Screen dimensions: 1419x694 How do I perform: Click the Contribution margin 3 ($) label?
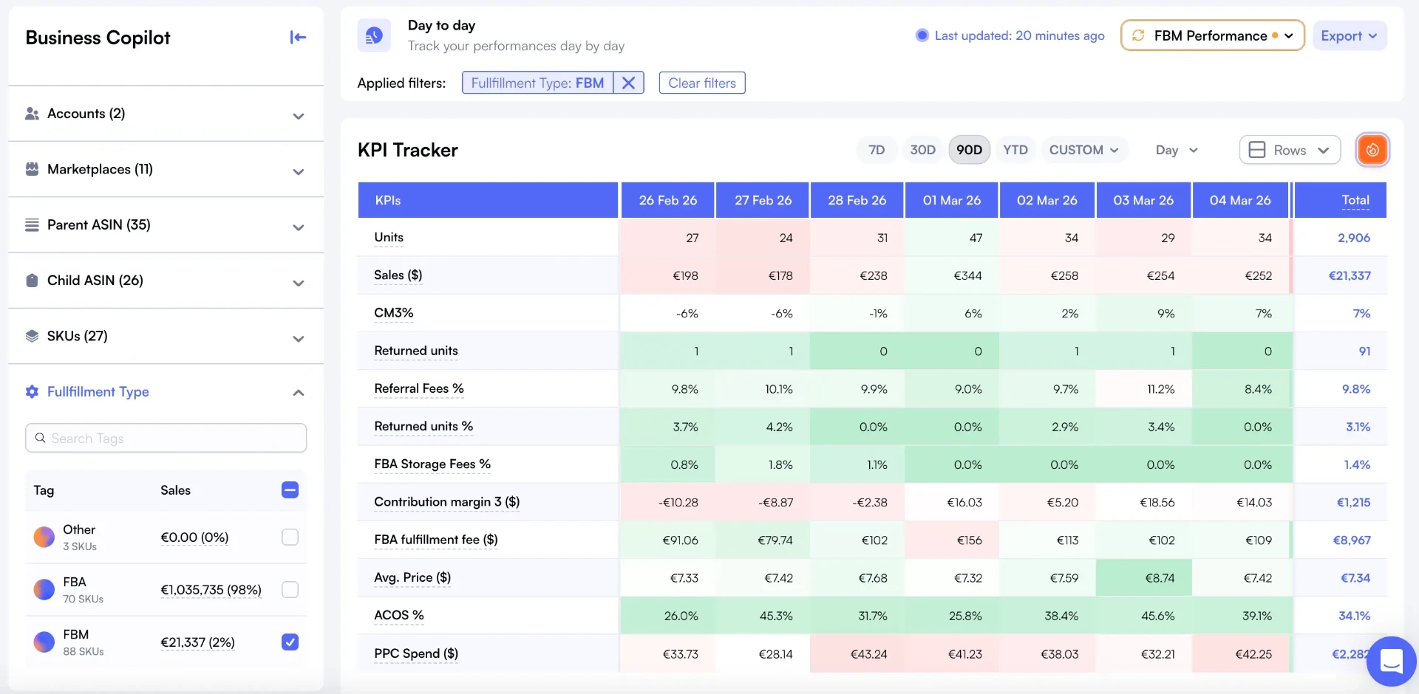[x=447, y=502]
